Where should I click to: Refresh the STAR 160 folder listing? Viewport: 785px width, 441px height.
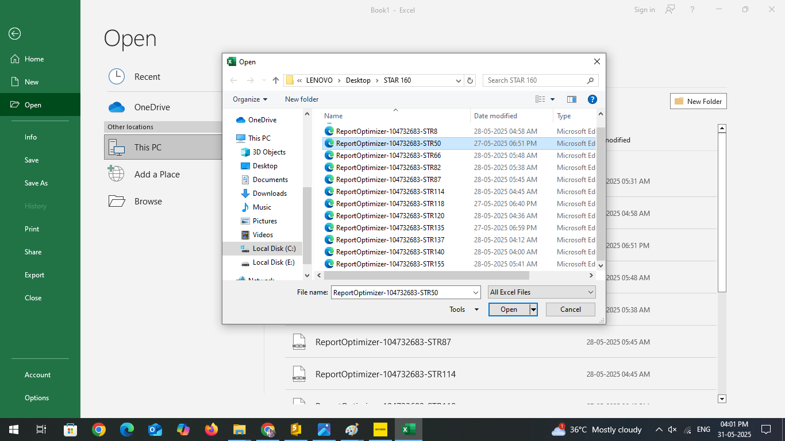click(x=470, y=80)
